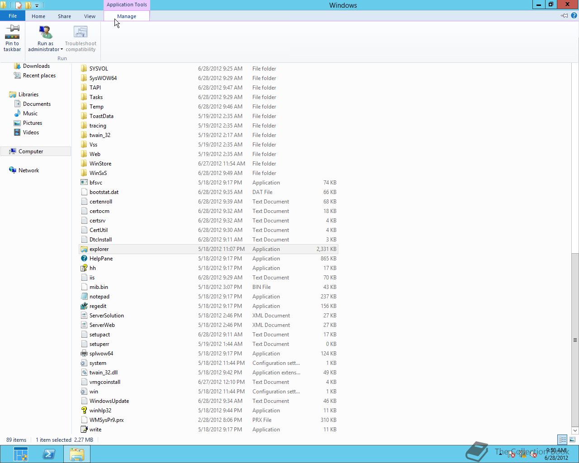This screenshot has height=463, width=579.
Task: Select the ServerSolution XML document icon
Action: [84, 316]
